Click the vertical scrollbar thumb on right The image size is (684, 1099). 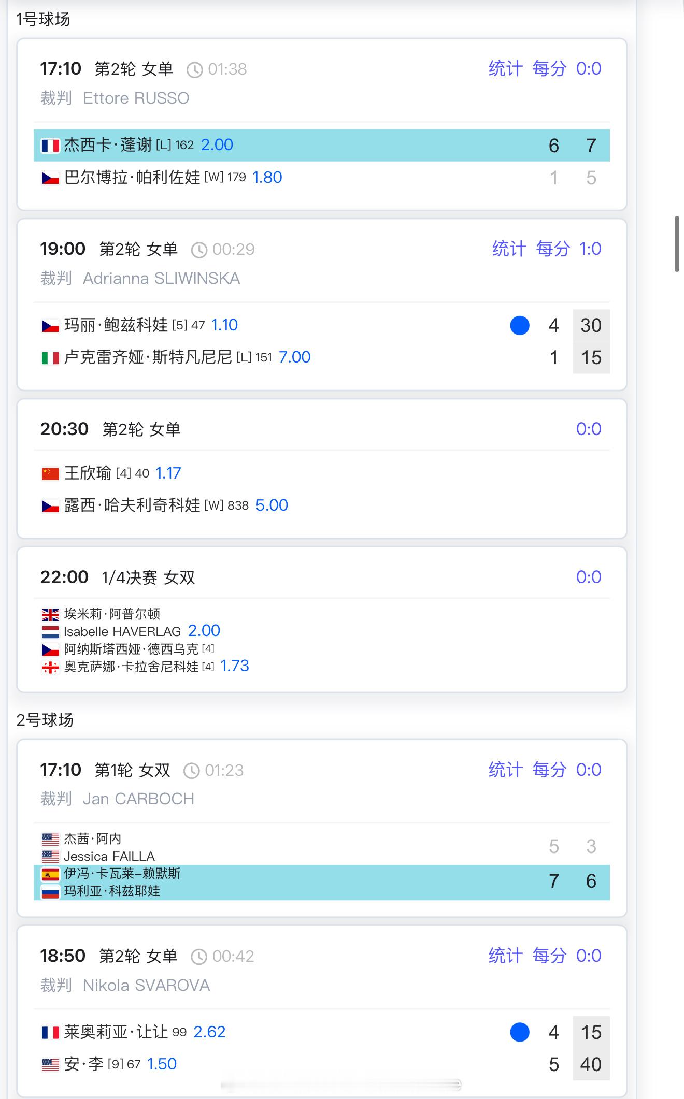coord(677,244)
